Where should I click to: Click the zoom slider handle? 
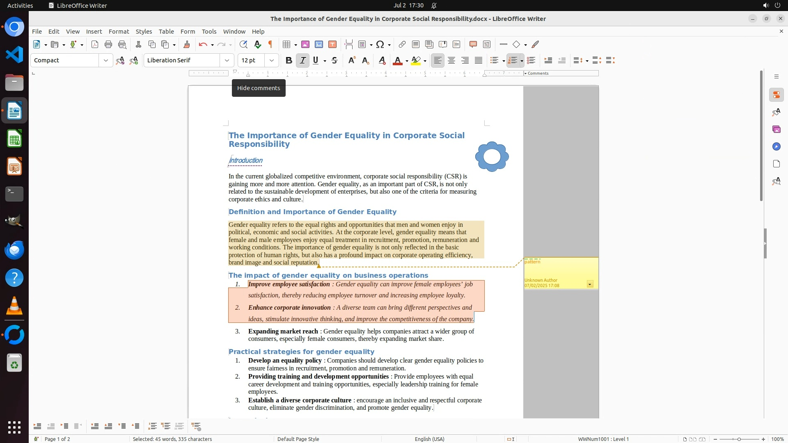pos(739,439)
